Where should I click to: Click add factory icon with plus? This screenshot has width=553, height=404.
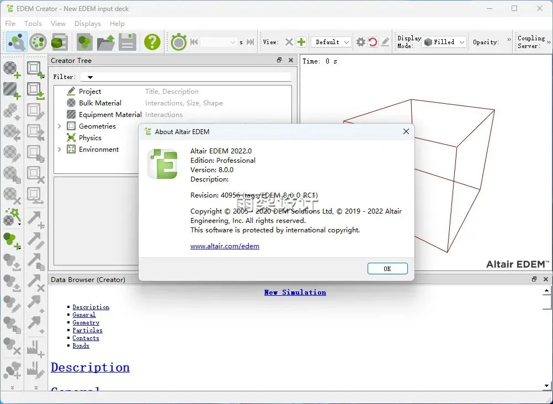(x=36, y=349)
